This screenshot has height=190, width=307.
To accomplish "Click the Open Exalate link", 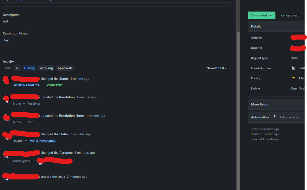I will coord(297,88).
